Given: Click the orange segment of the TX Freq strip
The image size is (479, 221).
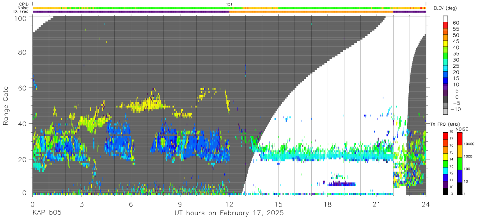Looking at the screenshot, I should (x=311, y=11).
